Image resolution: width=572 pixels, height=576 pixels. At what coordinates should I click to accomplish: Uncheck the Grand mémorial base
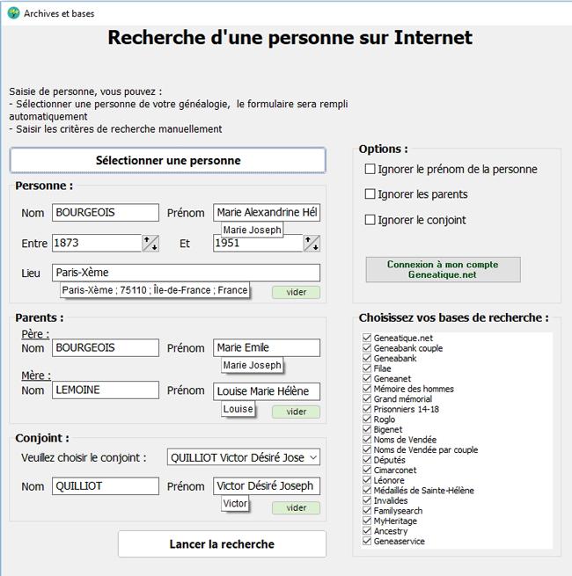(367, 398)
